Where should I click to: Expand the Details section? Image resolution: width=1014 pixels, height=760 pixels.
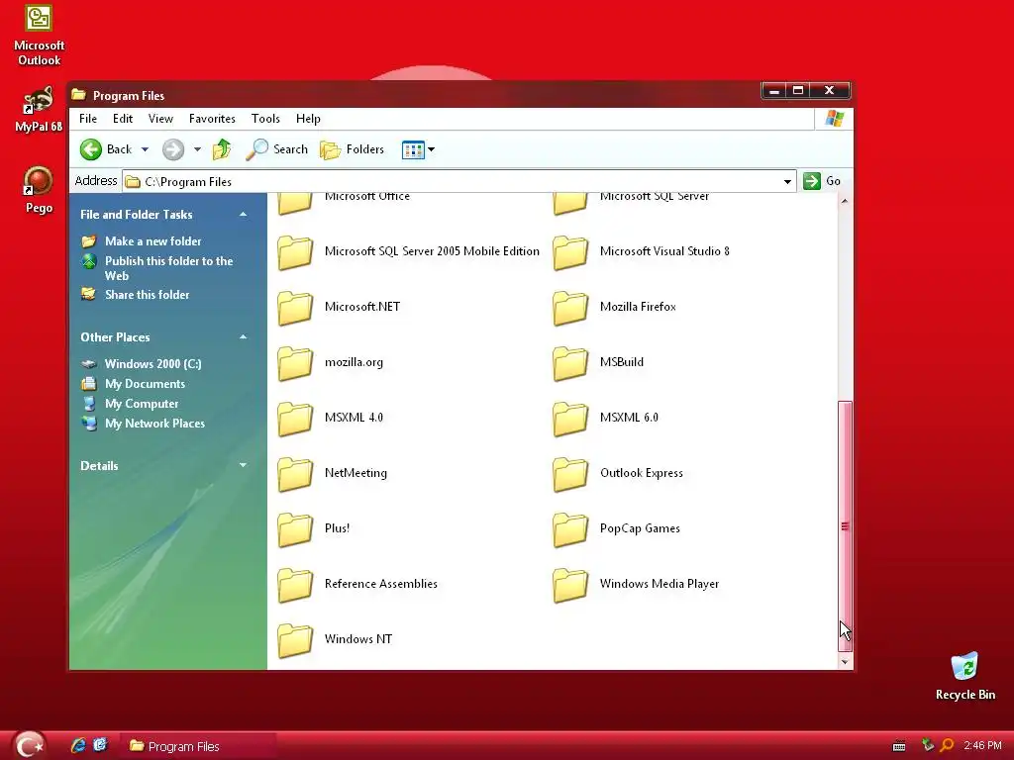coord(244,465)
